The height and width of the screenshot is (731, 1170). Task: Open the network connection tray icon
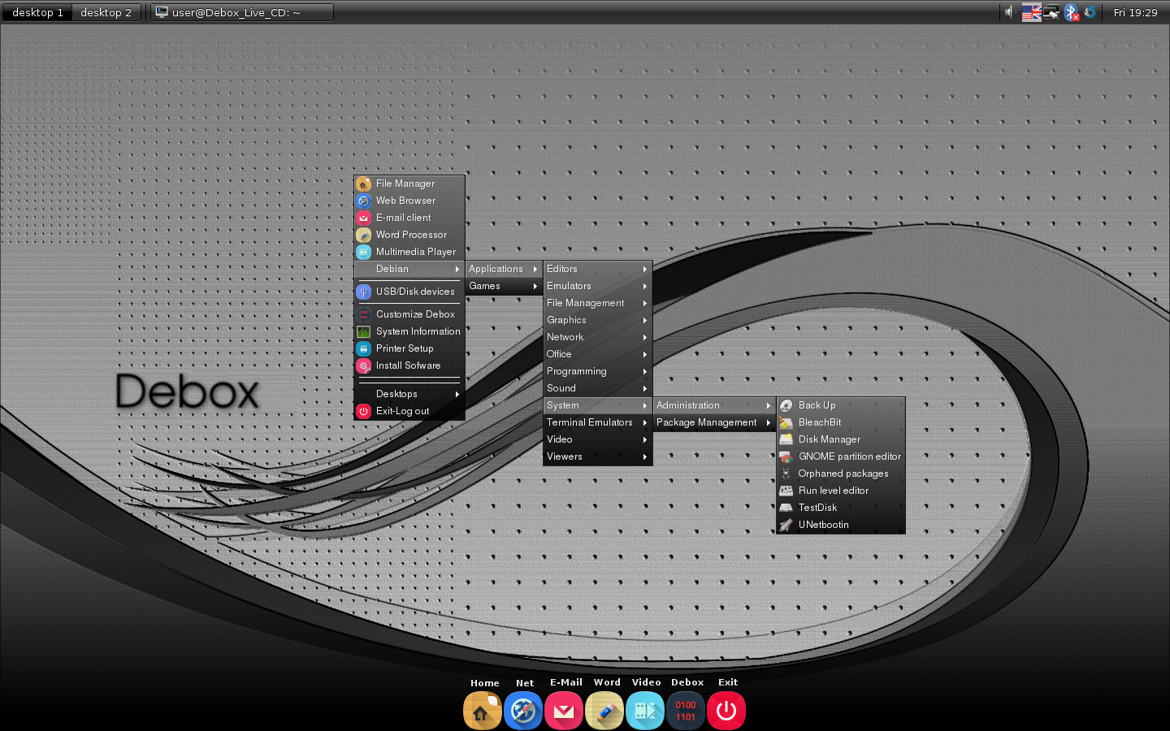[1052, 12]
